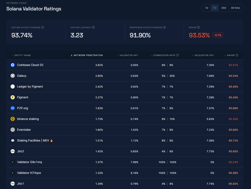Click the 3.23 voting latency value
This screenshot has width=251, height=189.
click(77, 35)
